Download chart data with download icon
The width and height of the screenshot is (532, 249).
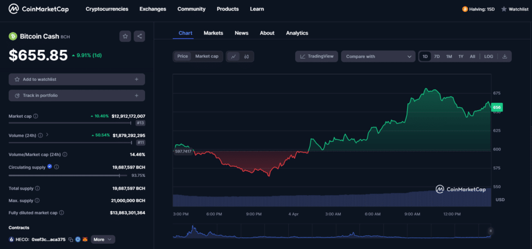[x=504, y=57]
